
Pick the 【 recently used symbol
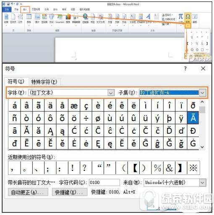point(134,168)
